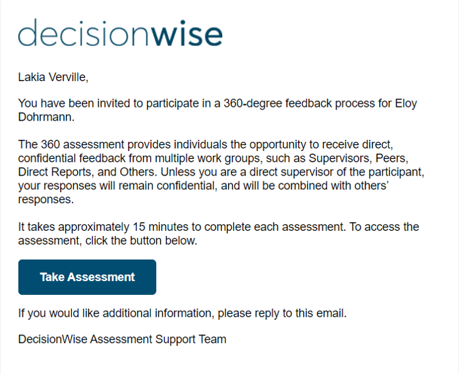Screen dimensions: 459x374
Task: Click the Take Assessment button
Action: pos(87,277)
